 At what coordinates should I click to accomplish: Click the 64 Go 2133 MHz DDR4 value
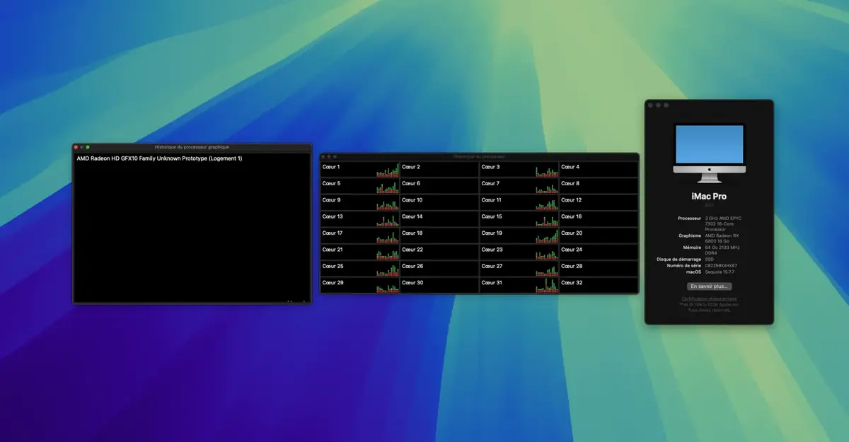[722, 250]
